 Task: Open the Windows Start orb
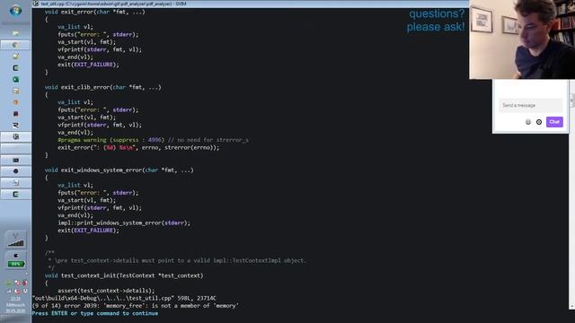(x=15, y=11)
